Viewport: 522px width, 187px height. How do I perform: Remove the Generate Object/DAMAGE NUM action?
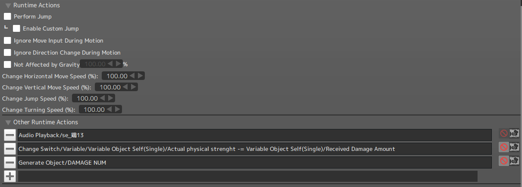coord(10,162)
